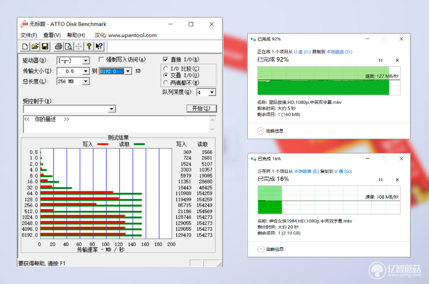Click the 16% copy progress graph
The width and height of the screenshot is (429, 284).
(x=329, y=200)
